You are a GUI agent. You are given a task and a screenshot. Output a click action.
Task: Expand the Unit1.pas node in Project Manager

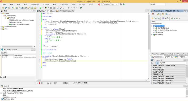(154, 32)
